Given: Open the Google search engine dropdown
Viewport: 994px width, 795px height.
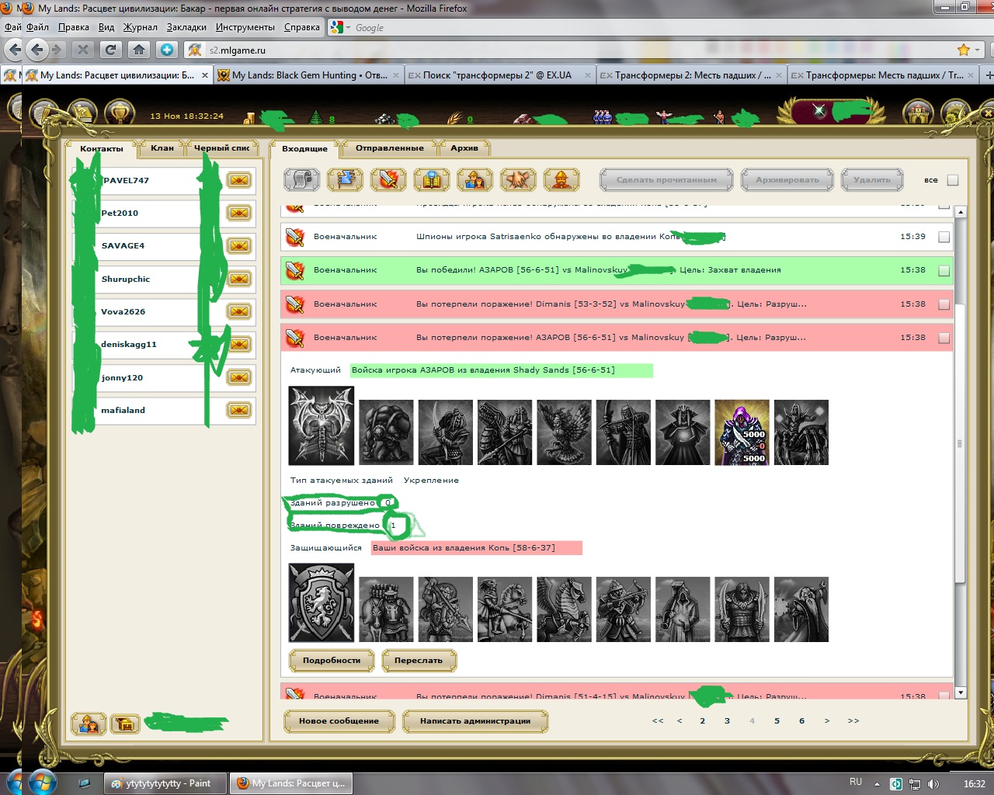Looking at the screenshot, I should click(348, 28).
